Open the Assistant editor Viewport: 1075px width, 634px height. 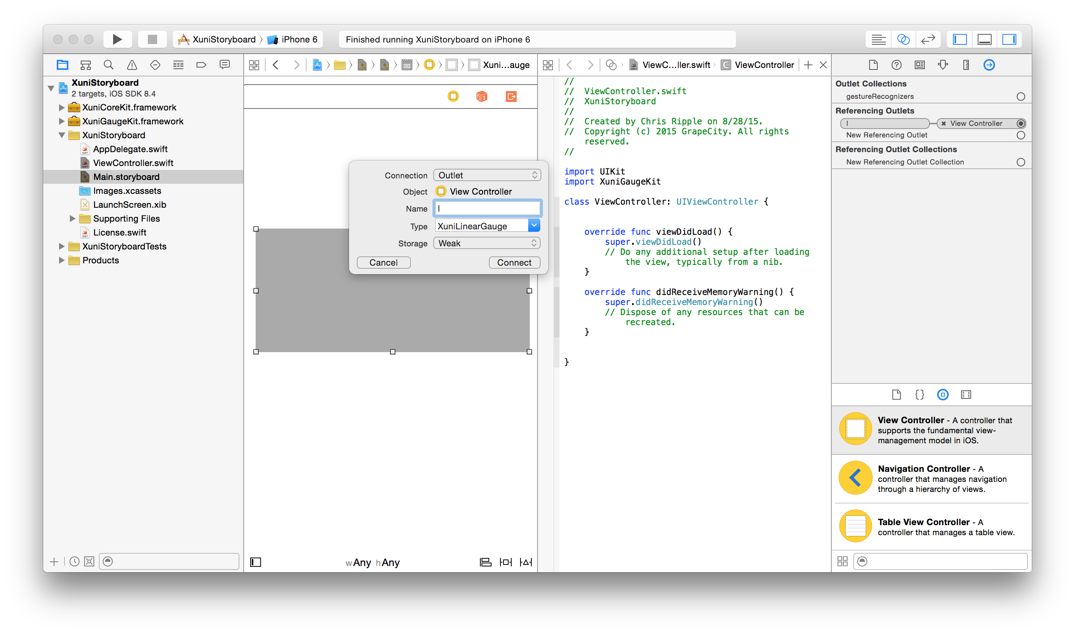click(903, 39)
